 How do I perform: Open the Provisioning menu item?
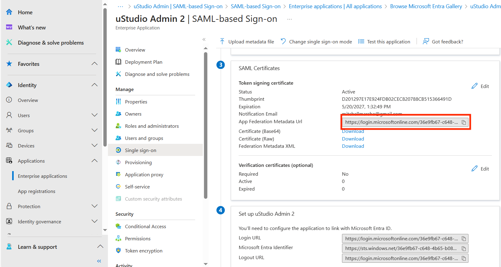pos(138,163)
